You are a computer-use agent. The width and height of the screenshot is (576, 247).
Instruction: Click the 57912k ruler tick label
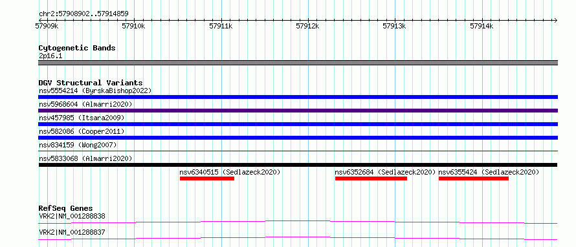tap(308, 26)
